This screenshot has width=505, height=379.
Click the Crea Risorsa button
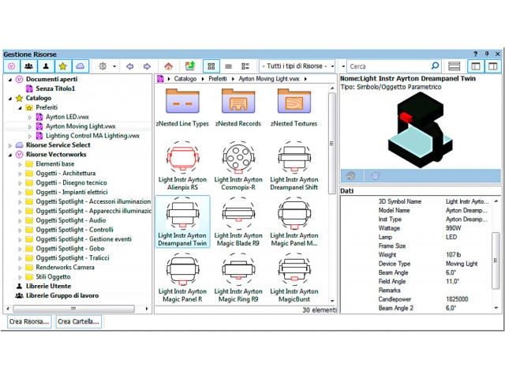tap(29, 321)
